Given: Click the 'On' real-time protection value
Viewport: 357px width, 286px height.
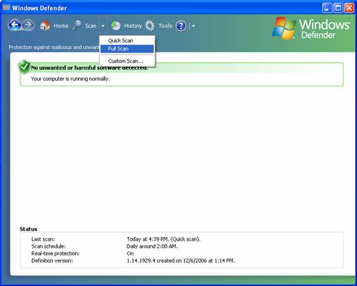Looking at the screenshot, I should (x=131, y=253).
